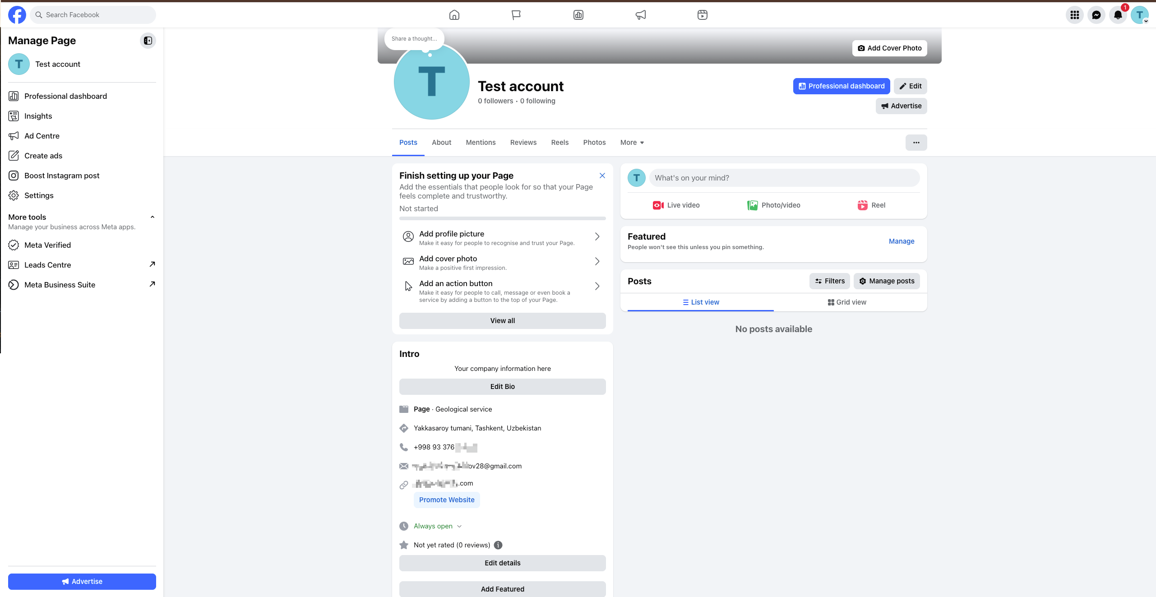Open the Add cover photo step chevron

pyautogui.click(x=597, y=262)
